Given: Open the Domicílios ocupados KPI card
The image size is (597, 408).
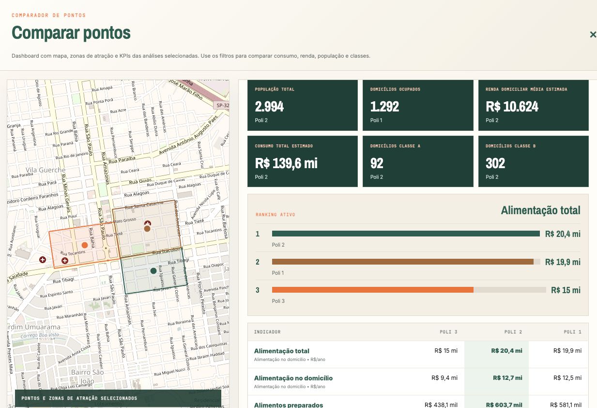Looking at the screenshot, I should [418, 105].
